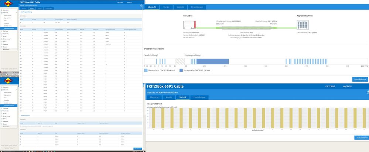Image resolution: width=369 pixels, height=152 pixels.
Task: Click the DVB-C icon in the lower sidebar
Action: tap(1, 119)
